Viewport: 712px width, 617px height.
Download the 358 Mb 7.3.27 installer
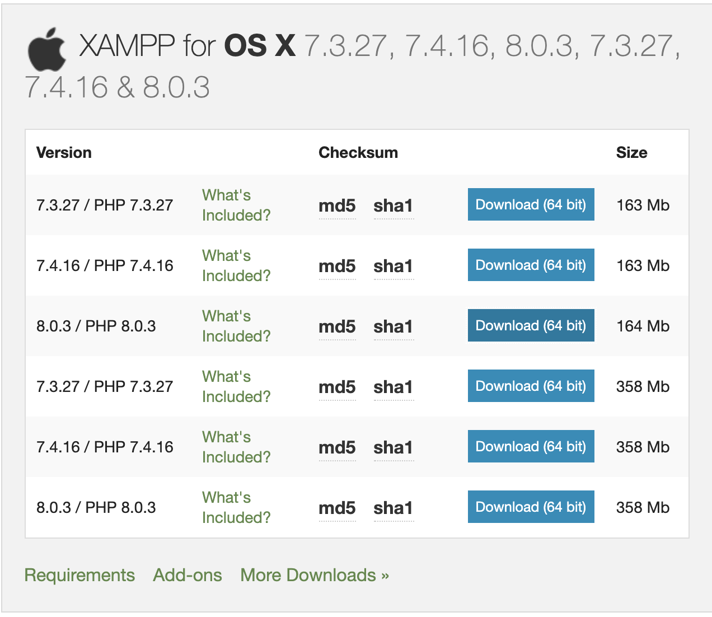click(x=531, y=386)
